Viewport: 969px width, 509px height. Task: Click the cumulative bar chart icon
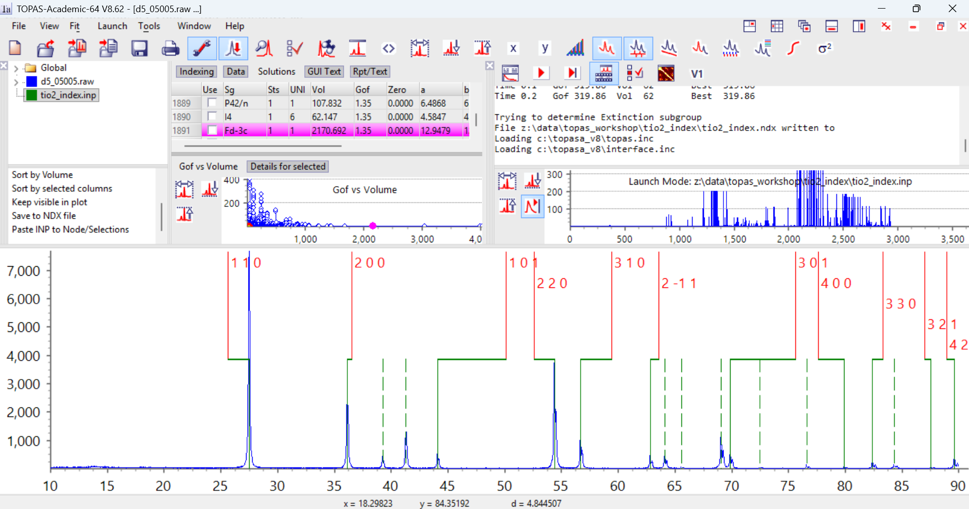[x=575, y=49]
